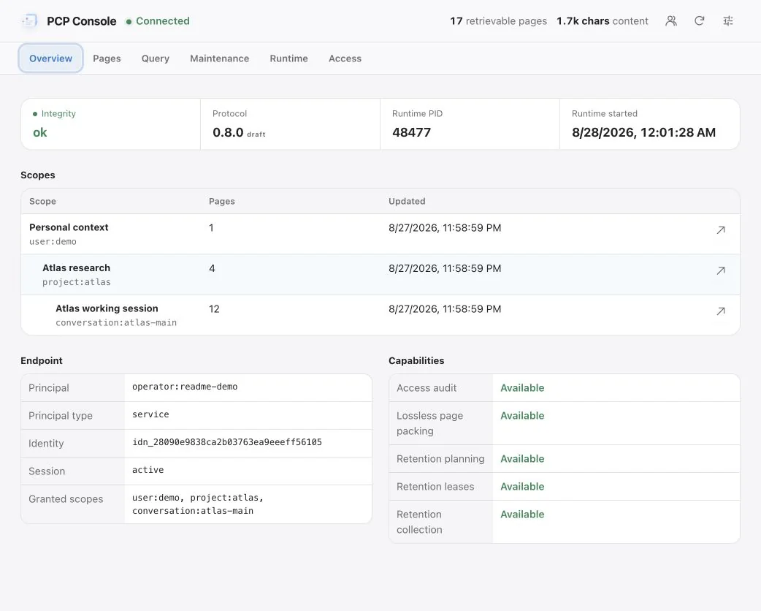Image resolution: width=761 pixels, height=611 pixels.
Task: Click the Runtime started timestamp
Action: [643, 132]
